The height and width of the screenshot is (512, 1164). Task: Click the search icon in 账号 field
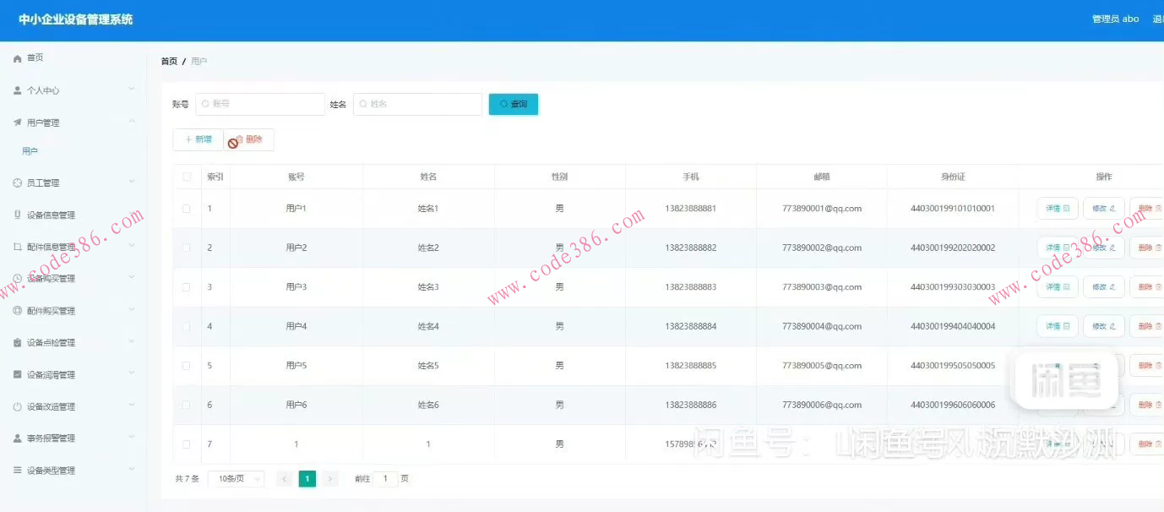coord(205,104)
